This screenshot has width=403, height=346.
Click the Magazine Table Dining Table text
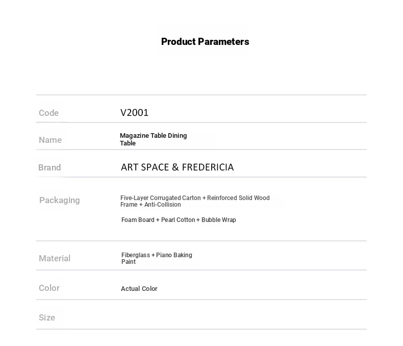click(x=153, y=139)
